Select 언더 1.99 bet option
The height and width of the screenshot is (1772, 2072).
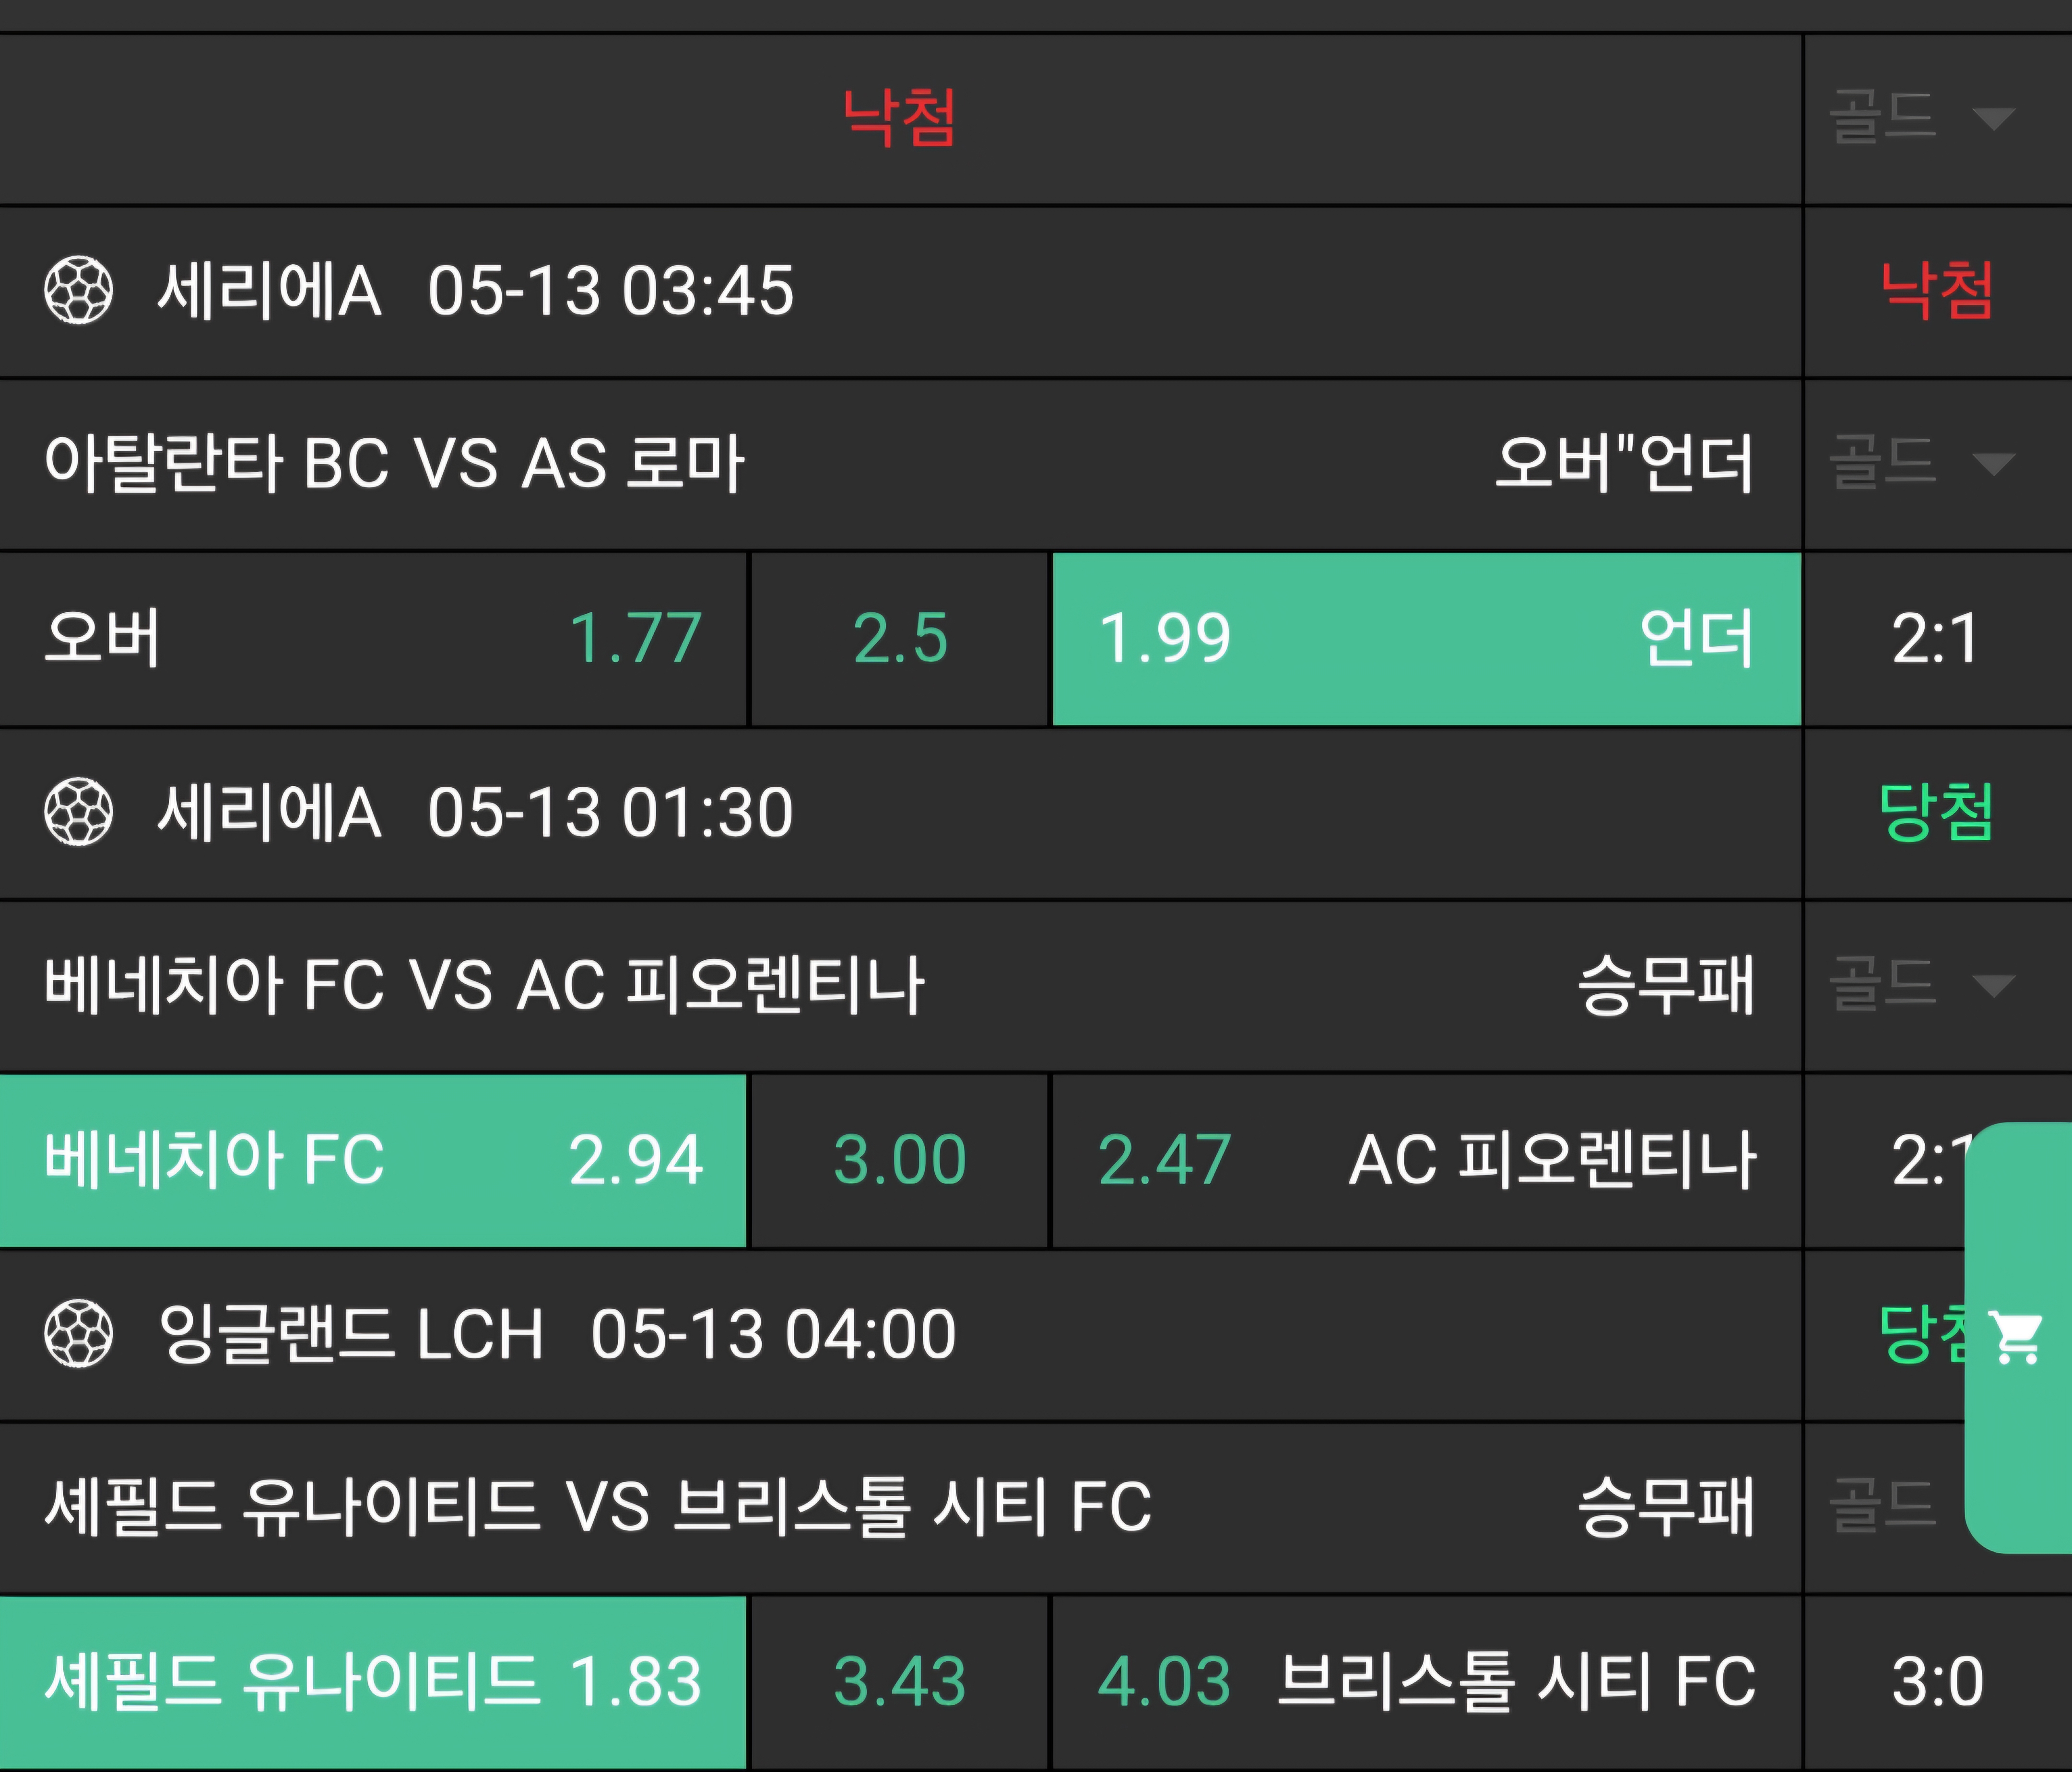1426,639
